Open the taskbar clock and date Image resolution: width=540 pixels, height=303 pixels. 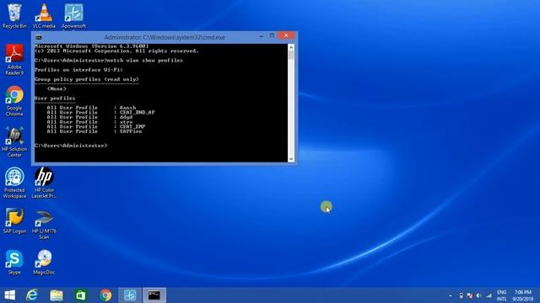point(523,295)
